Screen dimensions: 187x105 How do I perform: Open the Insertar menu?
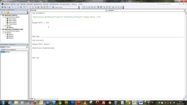point(23,4)
